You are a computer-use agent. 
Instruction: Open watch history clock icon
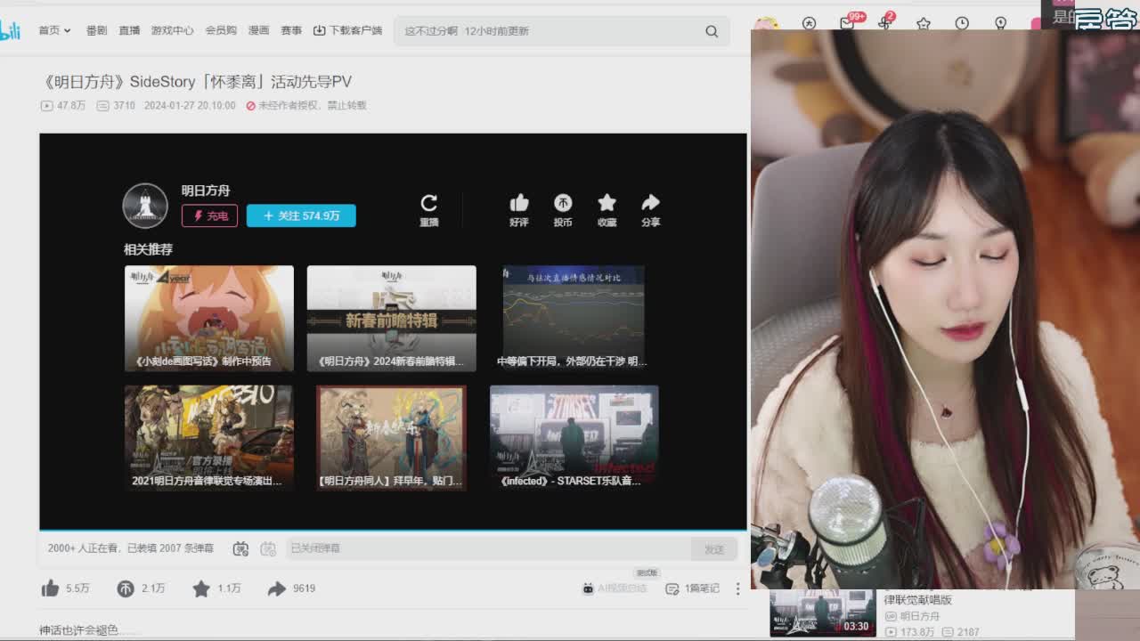coord(962,23)
